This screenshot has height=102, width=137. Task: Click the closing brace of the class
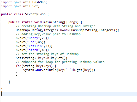pyautogui.click(x=2, y=90)
